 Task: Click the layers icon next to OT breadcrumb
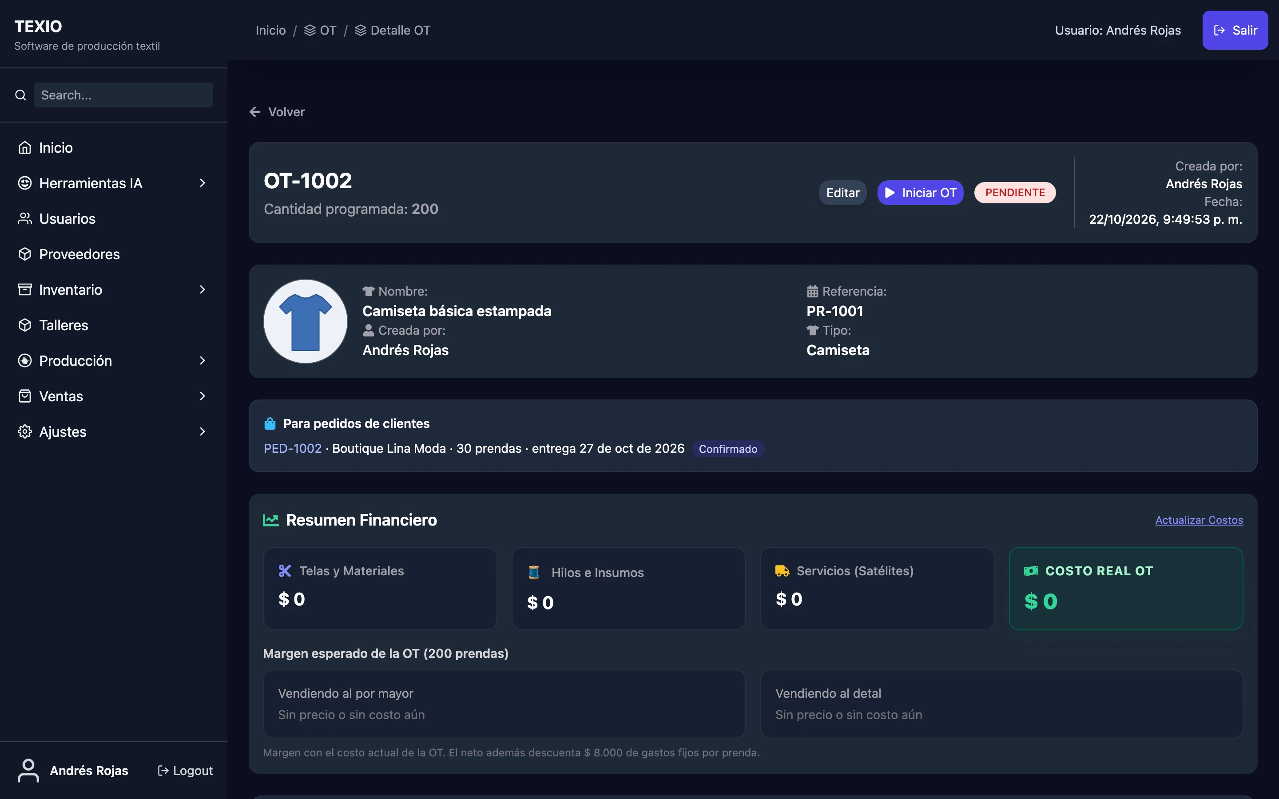[x=310, y=30]
